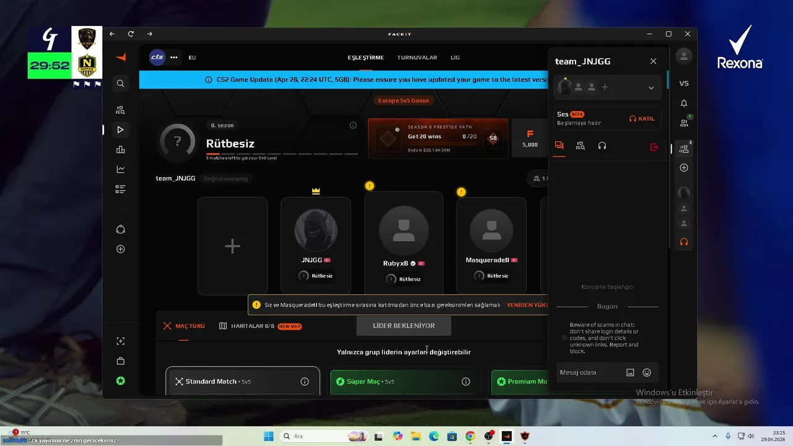
Task: Expand party members dropdown chevron
Action: click(x=651, y=88)
